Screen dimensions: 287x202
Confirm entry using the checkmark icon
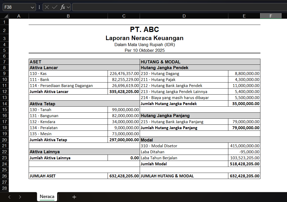click(54, 7)
